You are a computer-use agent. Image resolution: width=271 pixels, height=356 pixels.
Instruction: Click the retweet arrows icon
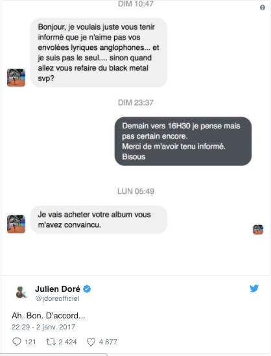51,342
